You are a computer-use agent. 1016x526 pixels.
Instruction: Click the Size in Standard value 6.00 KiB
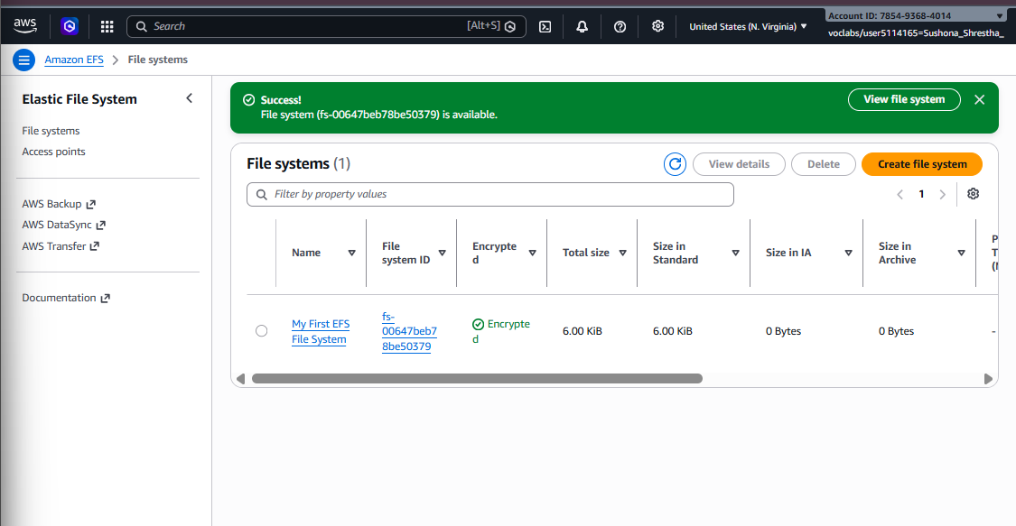point(672,331)
